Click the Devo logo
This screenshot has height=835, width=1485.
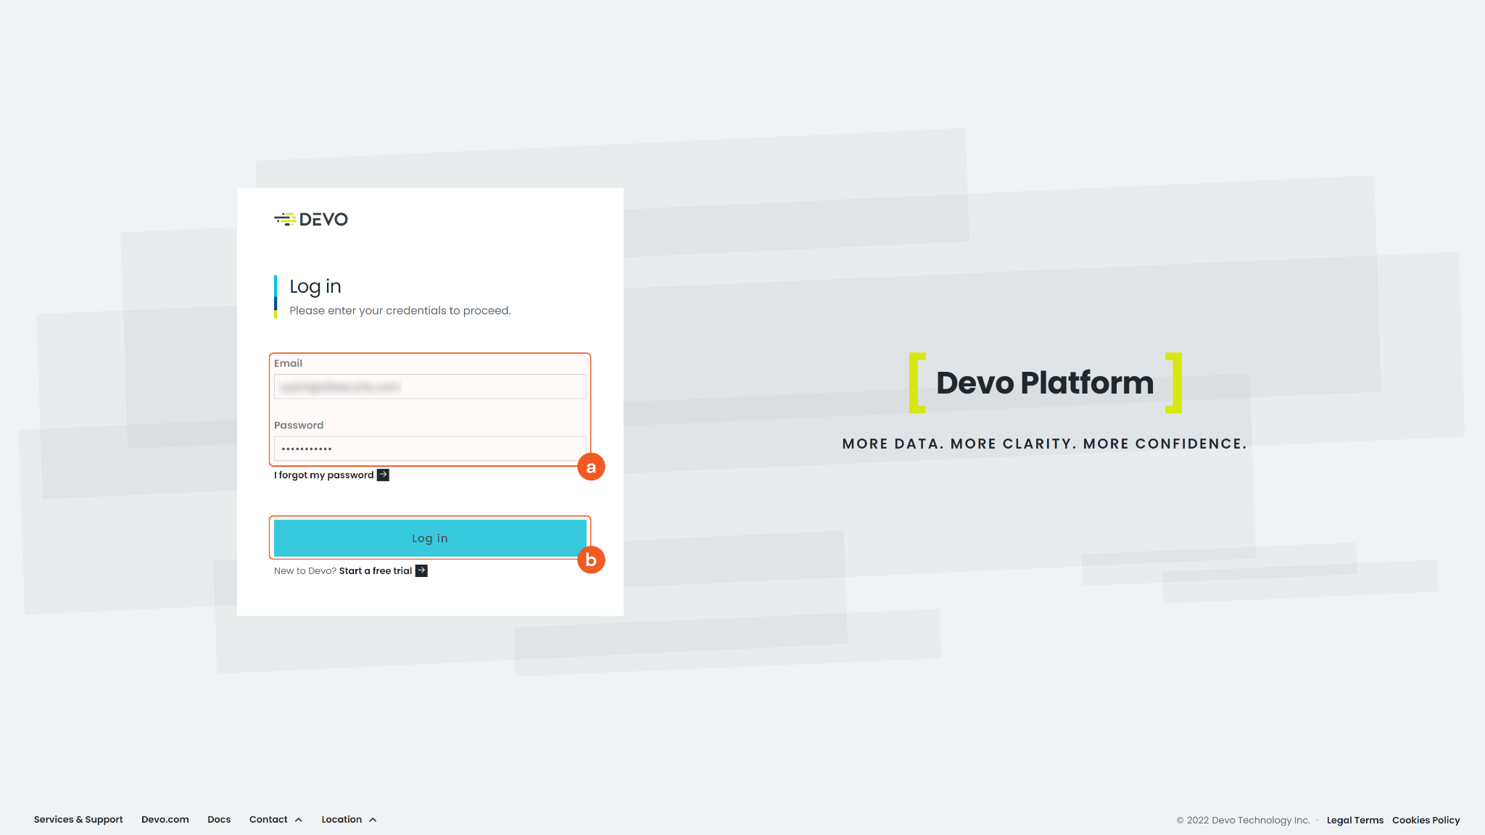[310, 218]
